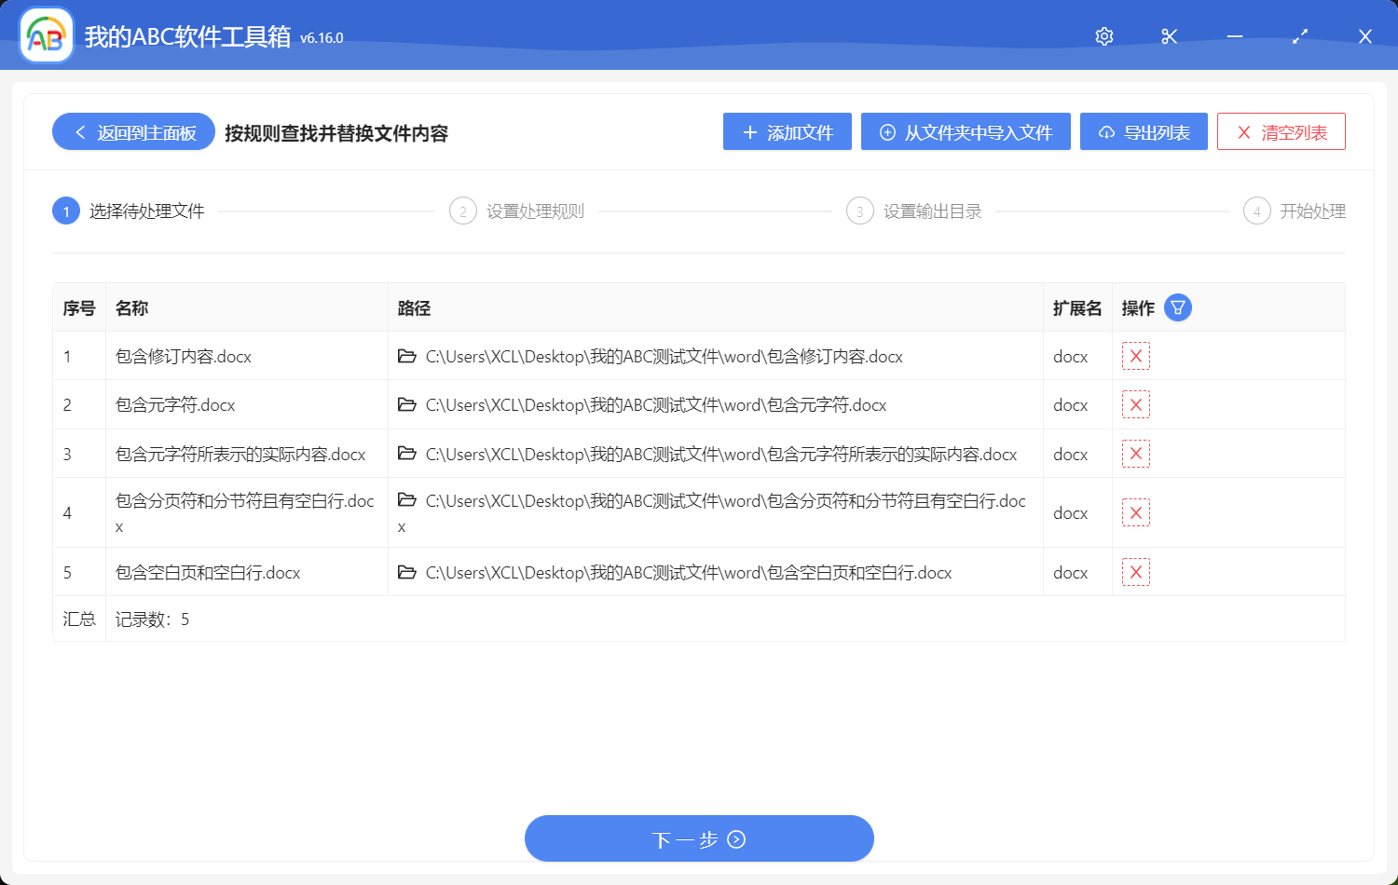Viewport: 1398px width, 885px height.
Task: Delete 包含空白页和空白行.docx using its X icon
Action: [1135, 571]
